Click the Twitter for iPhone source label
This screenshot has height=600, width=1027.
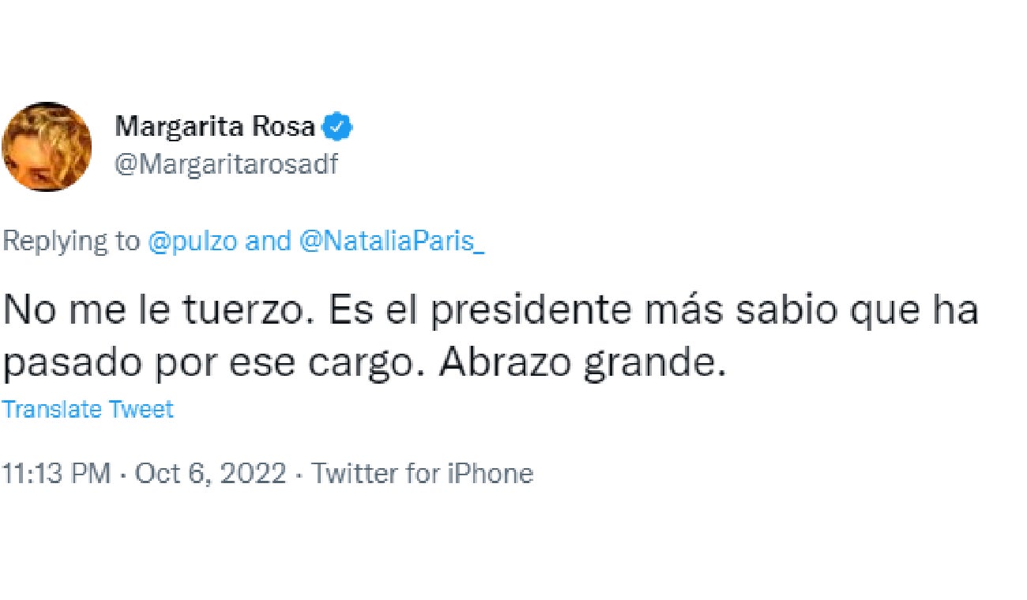coord(423,473)
